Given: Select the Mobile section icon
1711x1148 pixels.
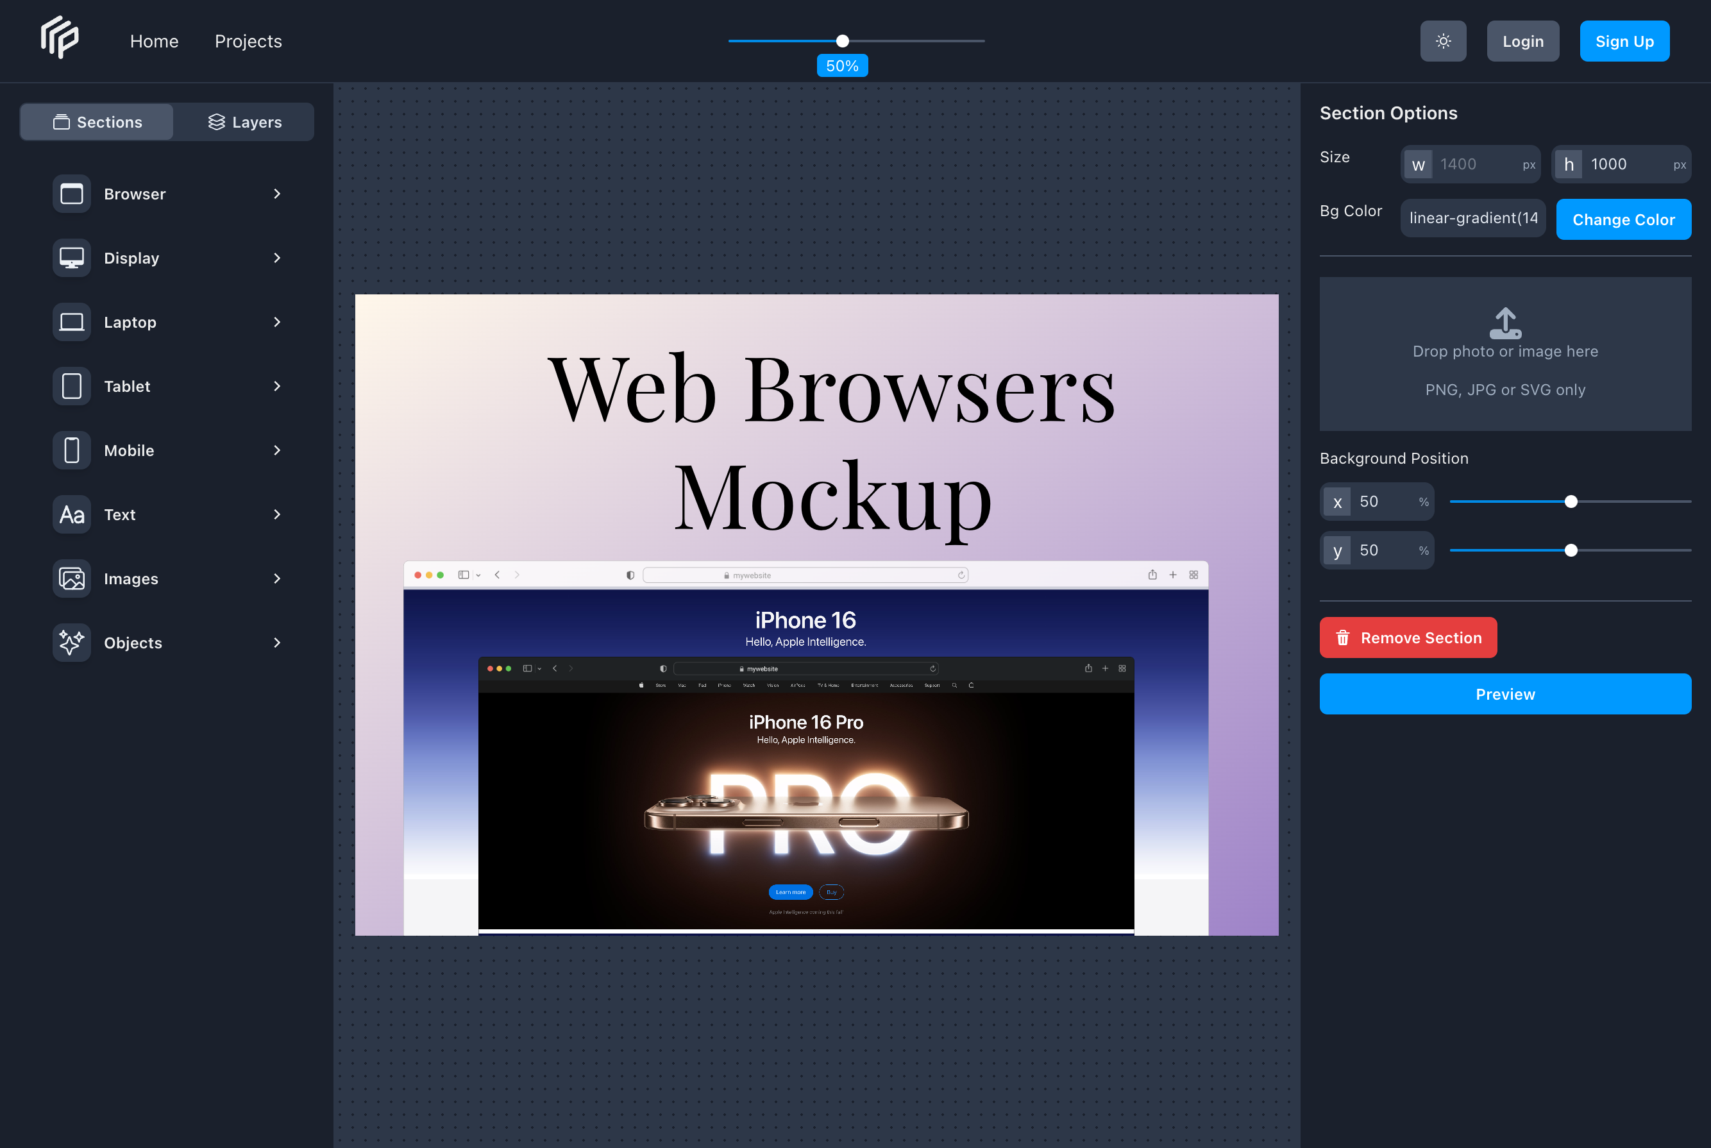Looking at the screenshot, I should [71, 450].
